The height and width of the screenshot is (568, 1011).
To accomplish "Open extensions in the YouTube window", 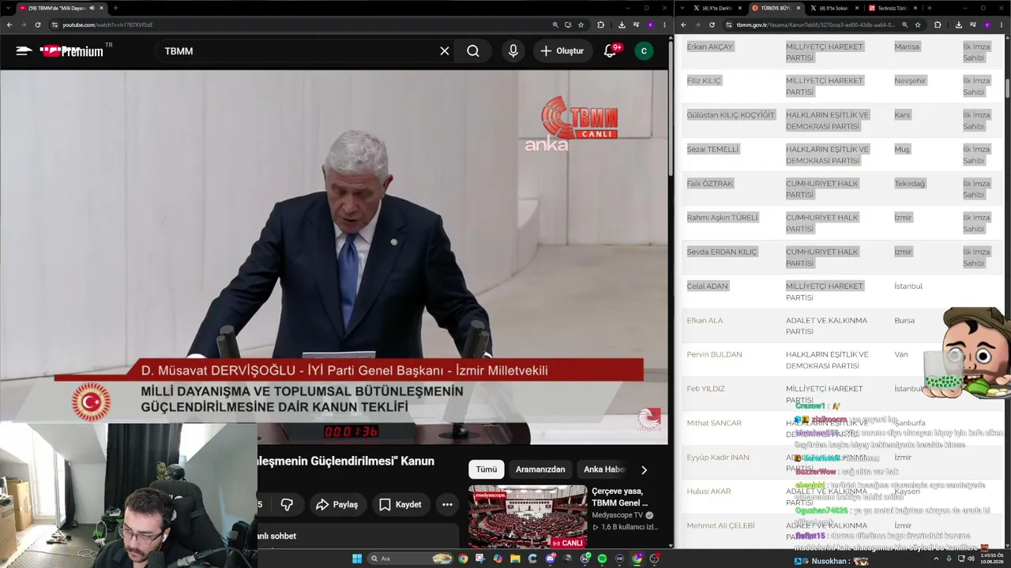I will tap(601, 24).
